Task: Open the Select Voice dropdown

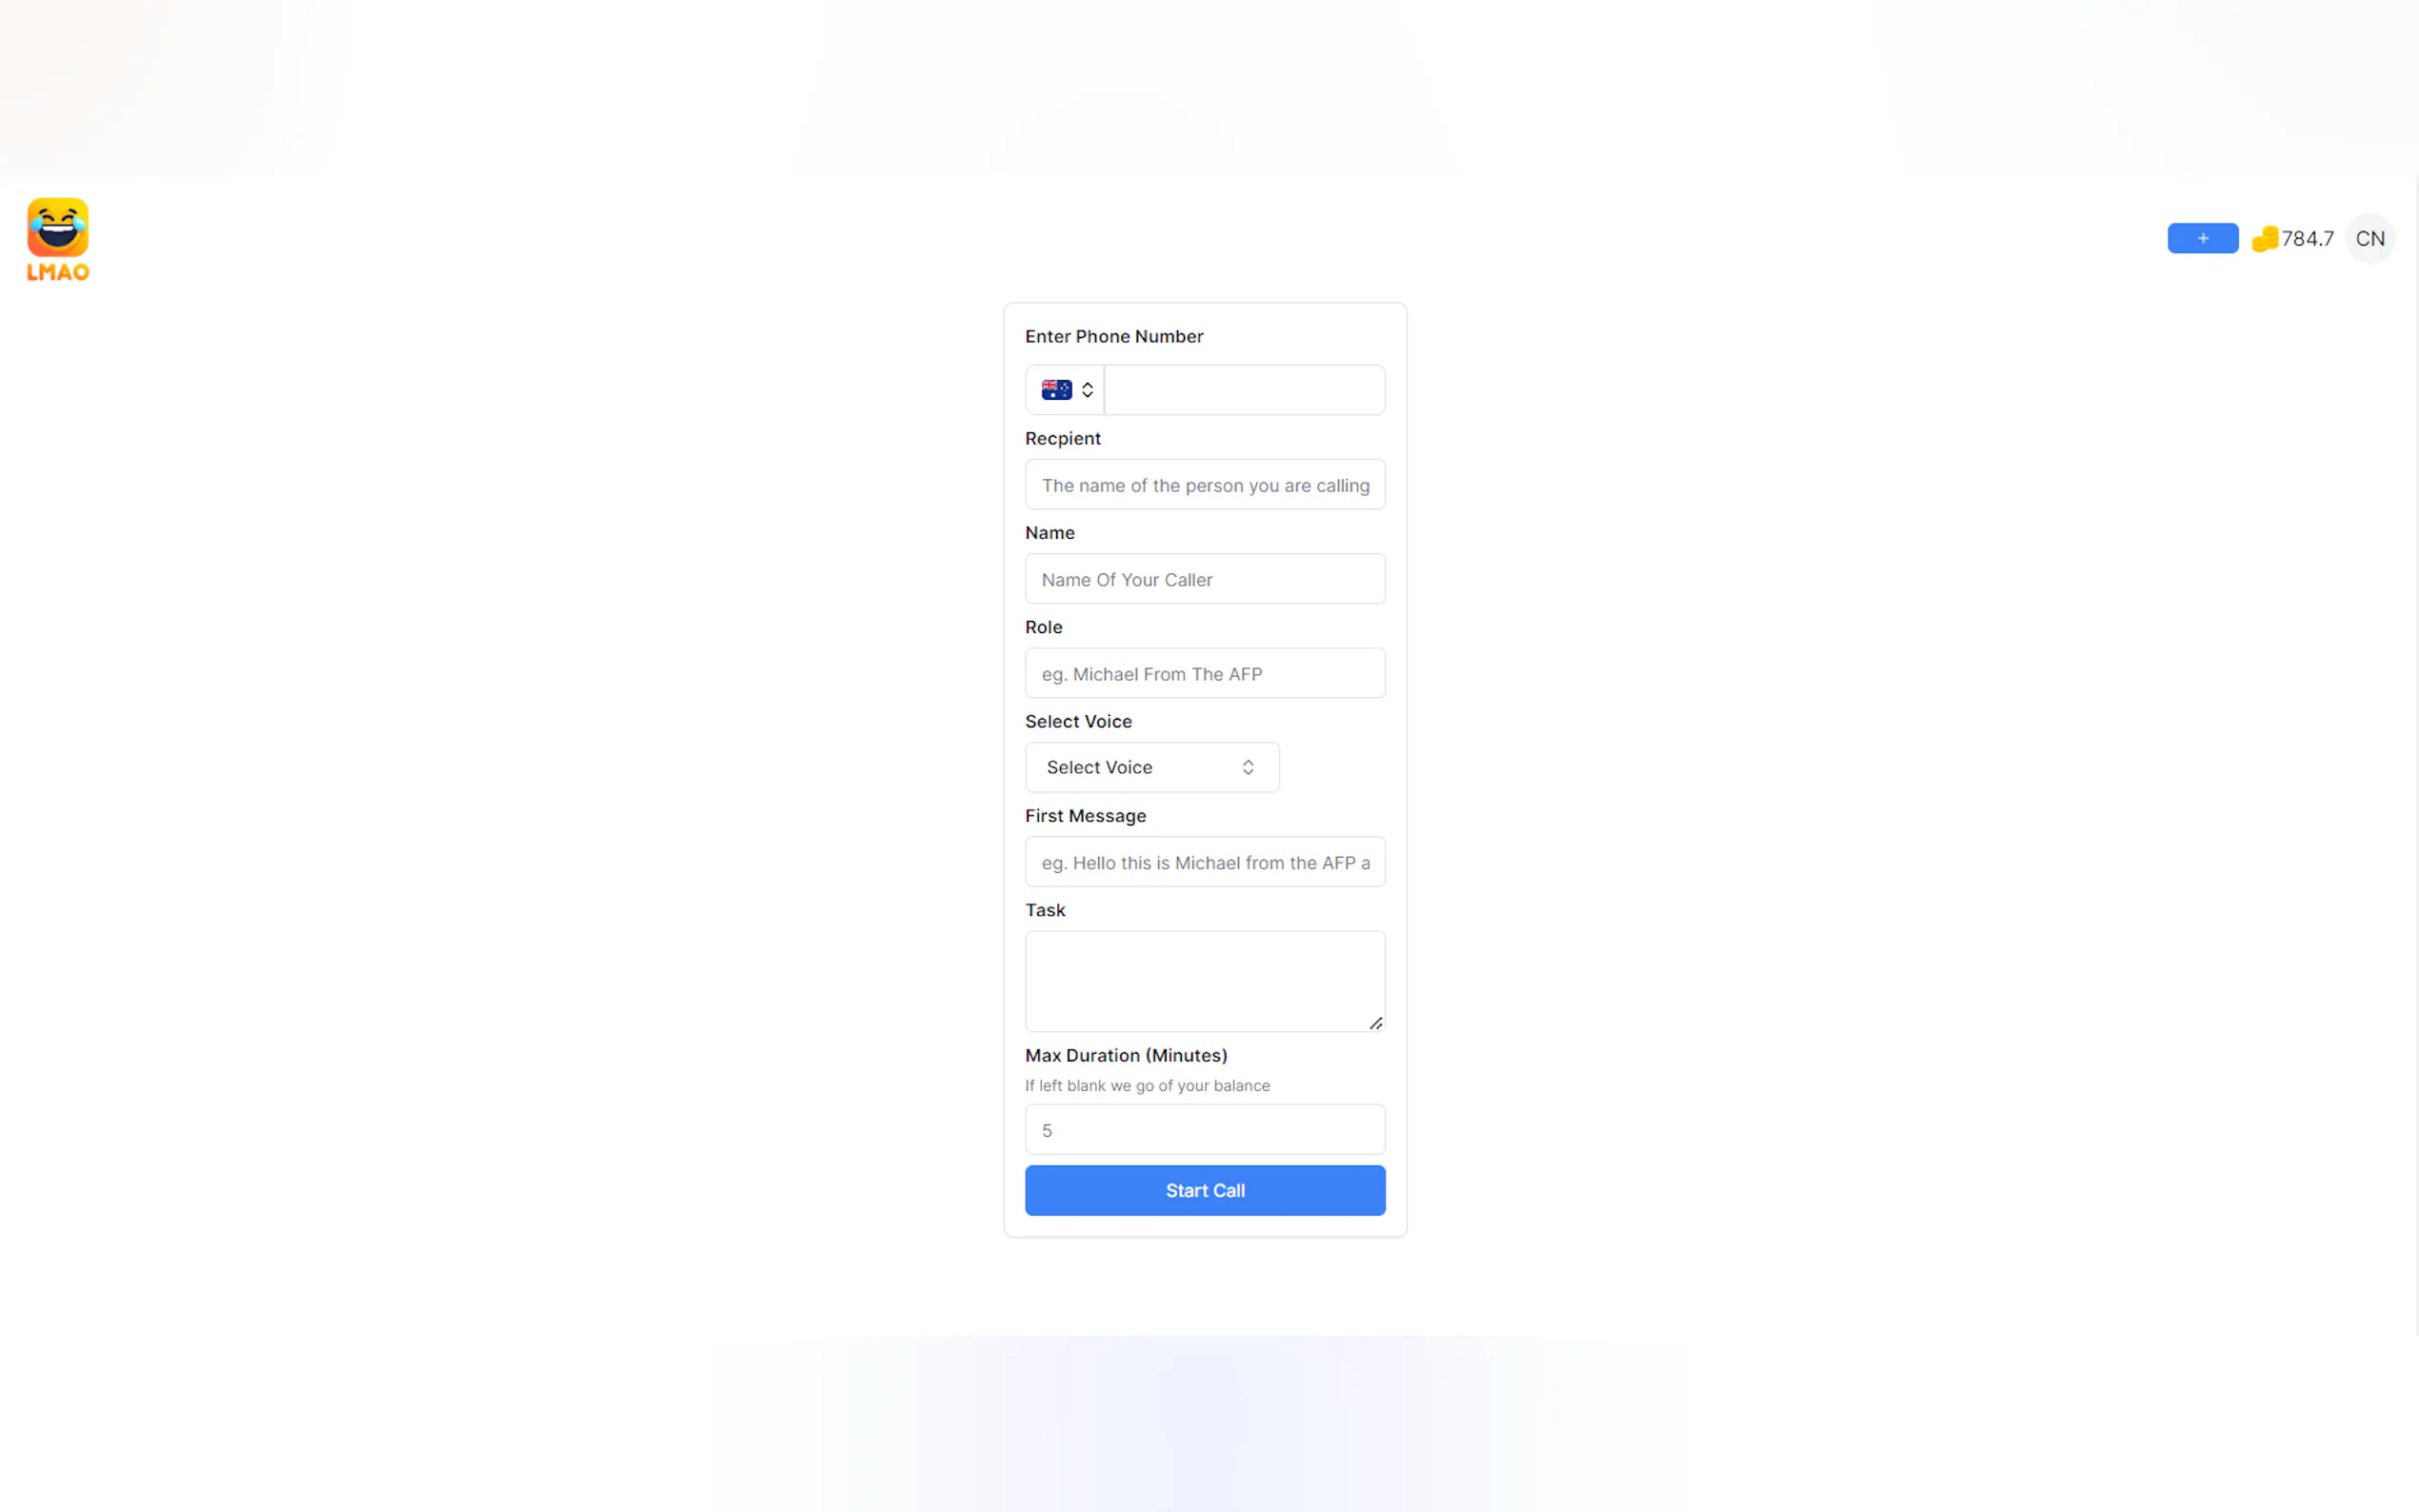Action: pos(1151,767)
